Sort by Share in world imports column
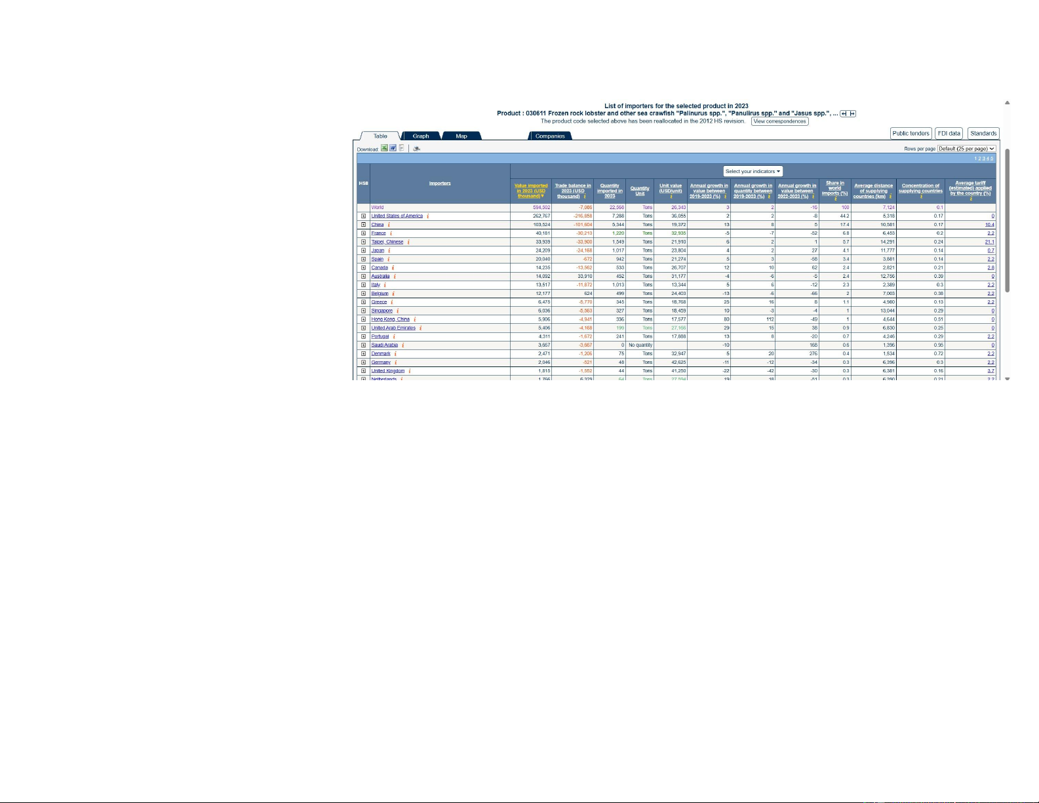1039x803 pixels. tap(835, 188)
